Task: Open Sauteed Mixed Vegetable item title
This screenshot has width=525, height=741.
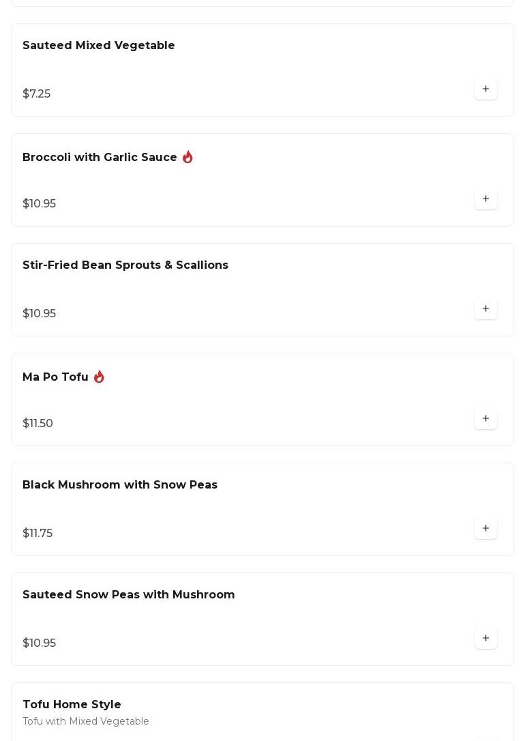Action: (x=99, y=46)
